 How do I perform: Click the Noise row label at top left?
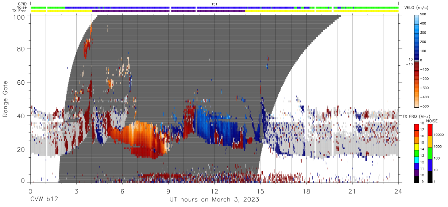click(x=22, y=7)
